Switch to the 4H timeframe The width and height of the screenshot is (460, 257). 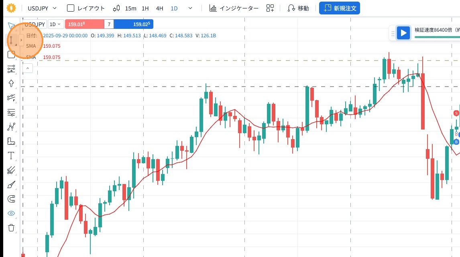point(160,8)
